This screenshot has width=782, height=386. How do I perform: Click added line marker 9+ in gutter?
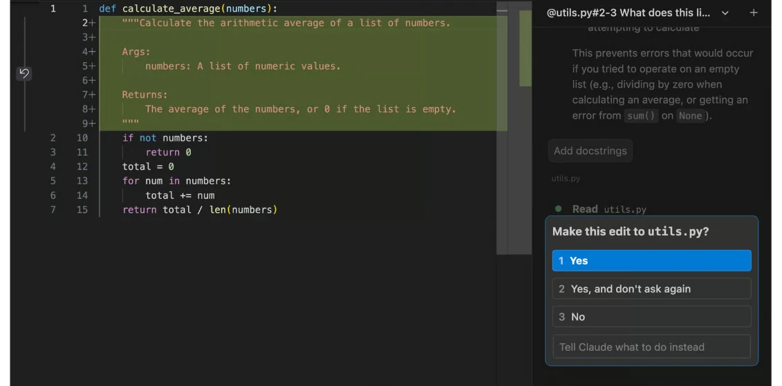(89, 124)
